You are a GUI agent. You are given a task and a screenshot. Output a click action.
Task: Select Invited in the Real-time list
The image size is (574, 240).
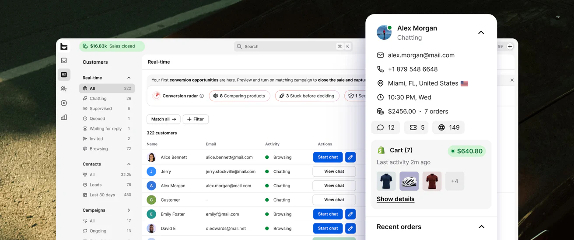107,139
